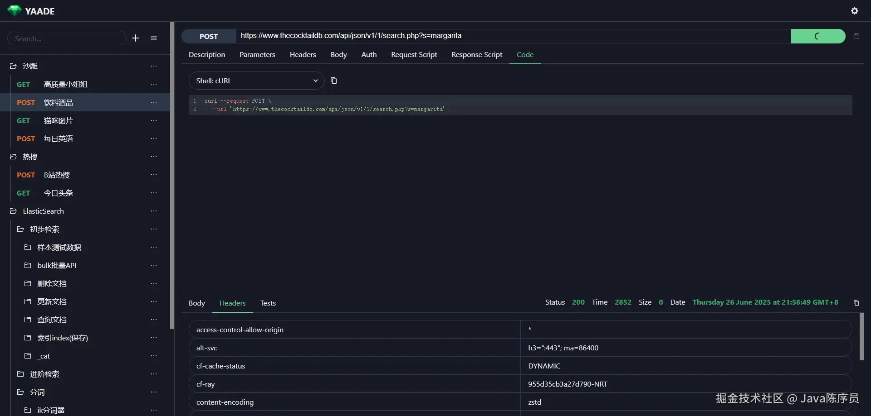Collapse the ElasticSearch collection
This screenshot has height=416, width=871.
[x=13, y=211]
